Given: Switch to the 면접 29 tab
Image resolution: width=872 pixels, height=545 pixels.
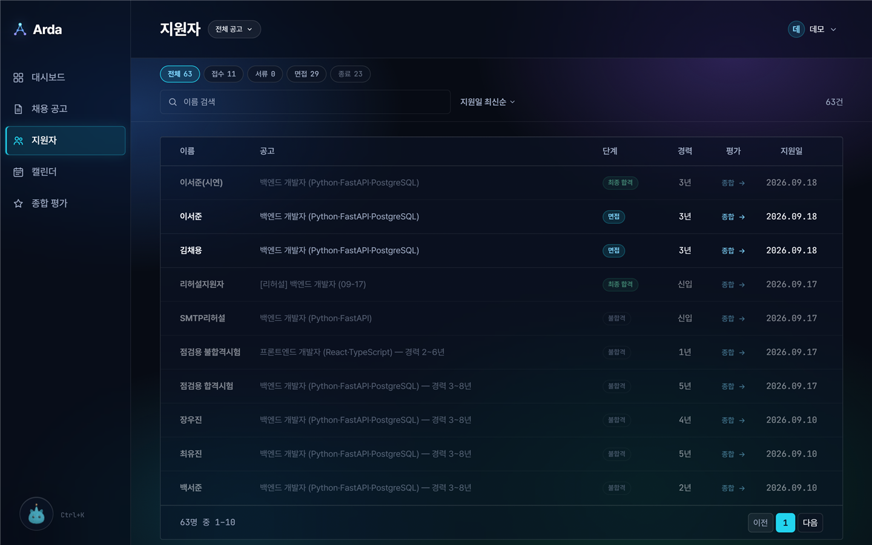Looking at the screenshot, I should [x=306, y=74].
